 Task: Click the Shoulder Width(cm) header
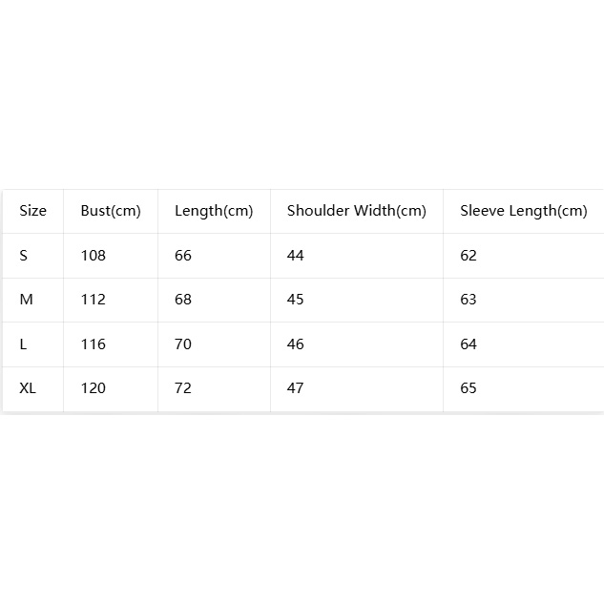[x=356, y=211]
